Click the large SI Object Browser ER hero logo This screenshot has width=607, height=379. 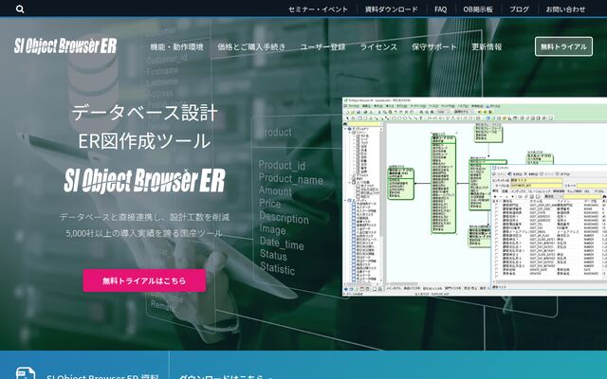pyautogui.click(x=144, y=180)
